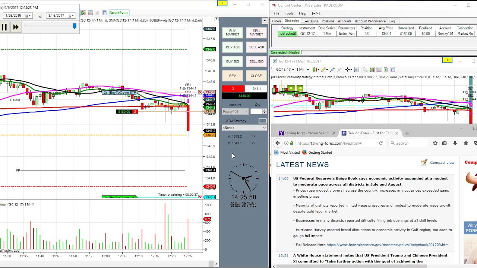Click the zoom-in magnifier icon in right chart
The height and width of the screenshot is (268, 477).
(332, 70)
